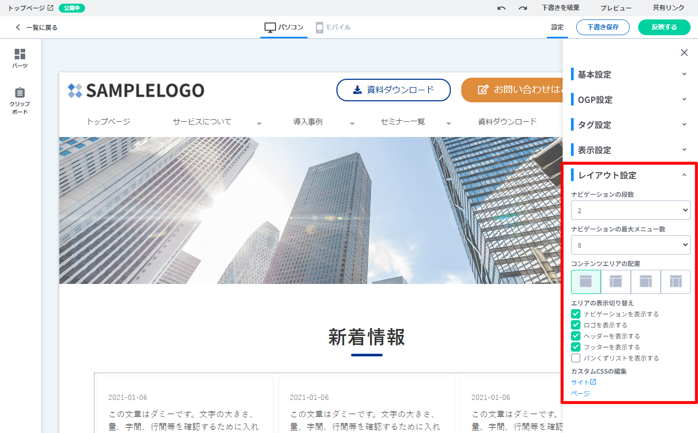
Task: Open ページ custom CSS link
Action: pos(580,393)
